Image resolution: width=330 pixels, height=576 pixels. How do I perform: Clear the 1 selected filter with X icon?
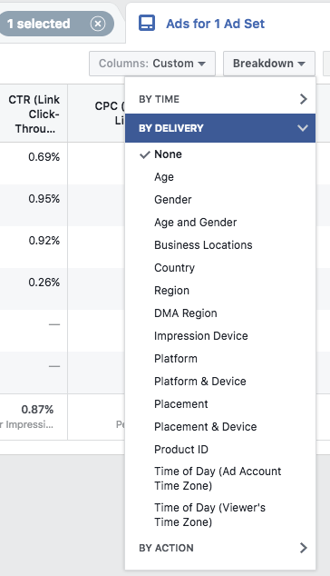(x=98, y=24)
